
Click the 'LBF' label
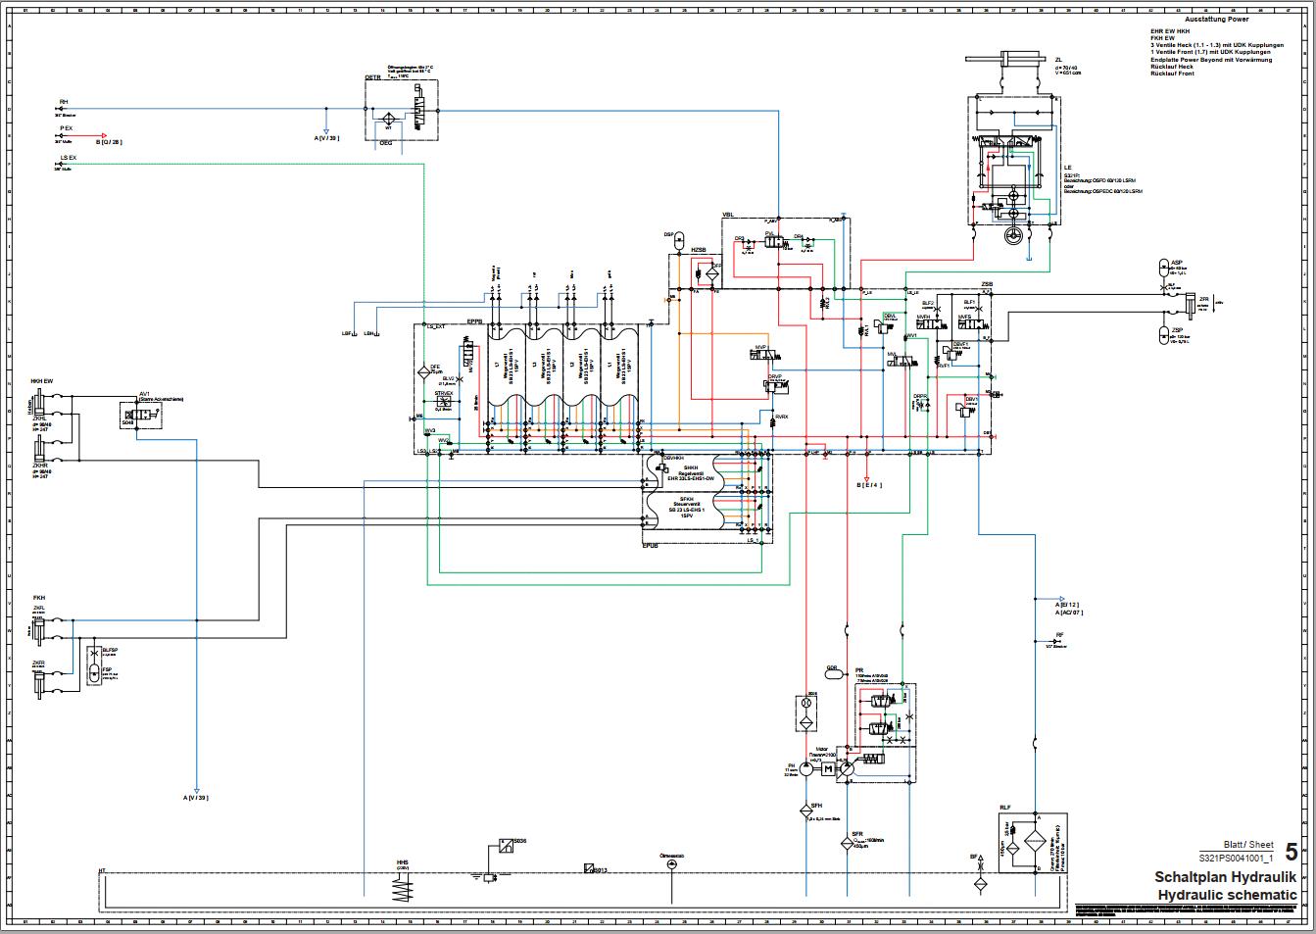[347, 333]
